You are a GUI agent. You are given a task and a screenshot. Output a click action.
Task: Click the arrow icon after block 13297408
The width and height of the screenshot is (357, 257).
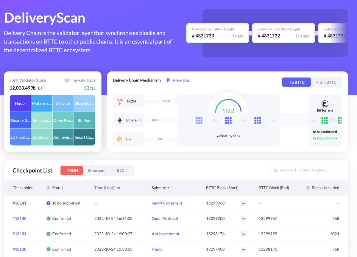coord(244,250)
